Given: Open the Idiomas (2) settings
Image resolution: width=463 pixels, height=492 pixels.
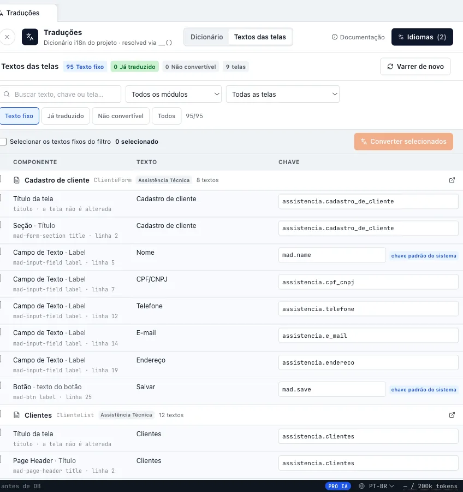Looking at the screenshot, I should tap(422, 37).
